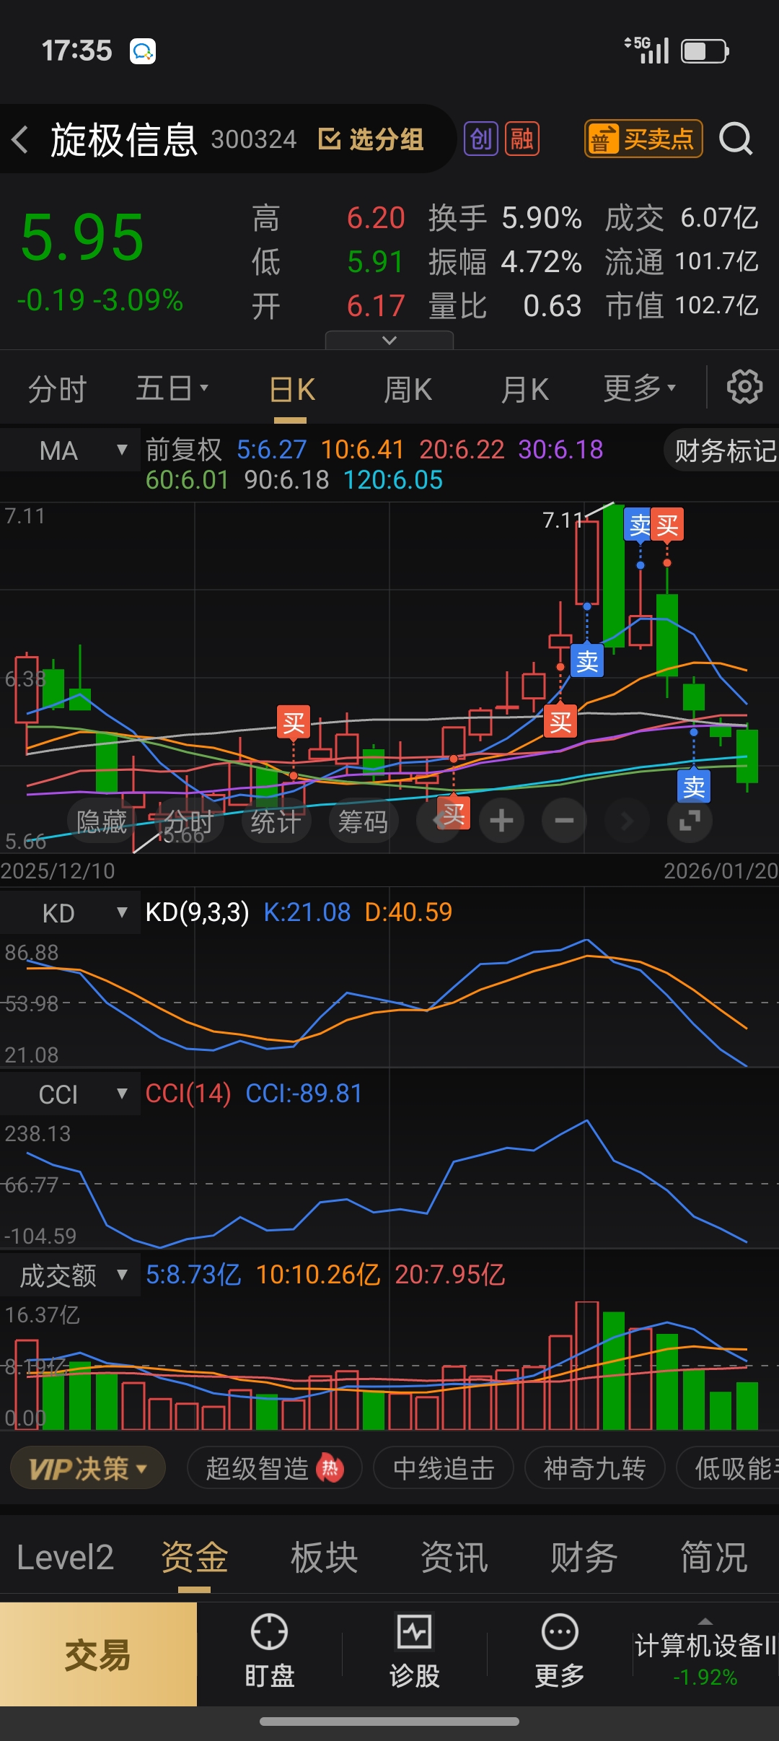Viewport: 779px width, 1741px height.
Task: Tap the 交易 trade button
Action: click(x=98, y=1654)
